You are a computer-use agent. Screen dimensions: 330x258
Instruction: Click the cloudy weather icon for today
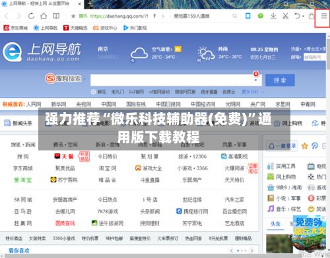(139, 53)
